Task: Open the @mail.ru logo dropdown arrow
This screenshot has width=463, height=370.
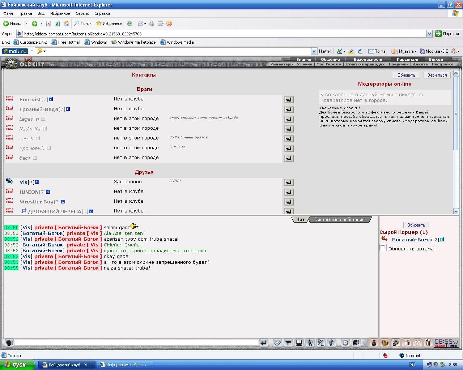Action: tap(32, 51)
